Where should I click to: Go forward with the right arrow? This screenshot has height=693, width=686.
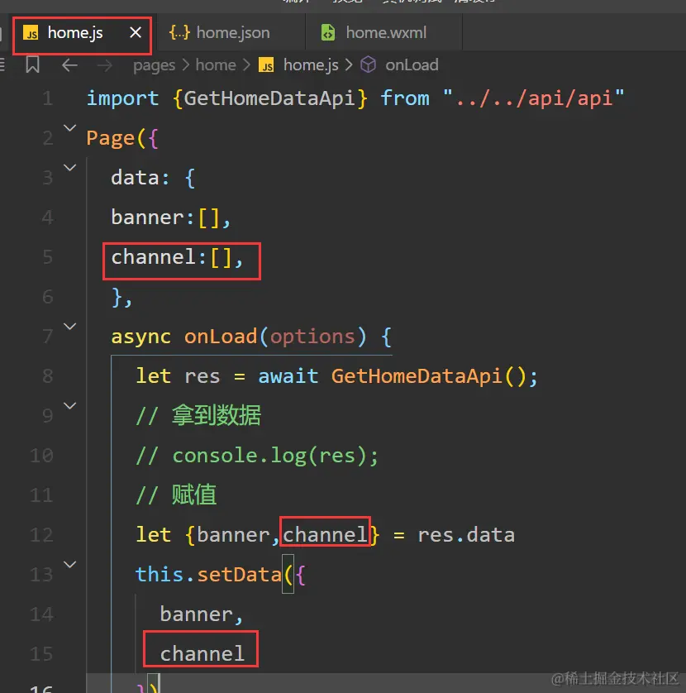tap(104, 65)
